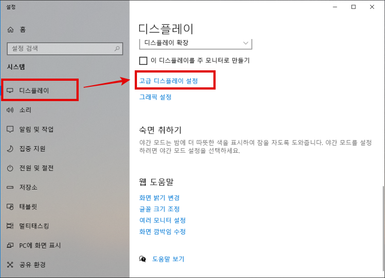Image resolution: width=385 pixels, height=278 pixels.
Task: Open 화면 깜박임 수정 help link
Action: point(162,232)
